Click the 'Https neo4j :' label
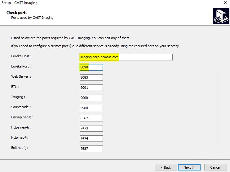 tap(21, 127)
